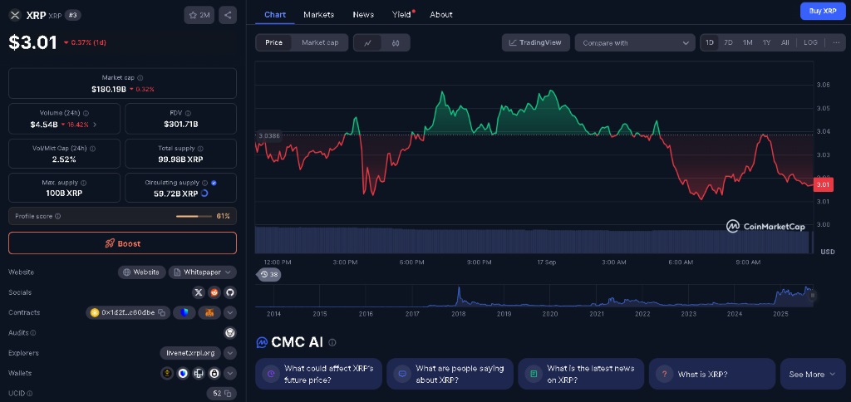
Task: Open the GitHub social link
Action: click(x=230, y=292)
